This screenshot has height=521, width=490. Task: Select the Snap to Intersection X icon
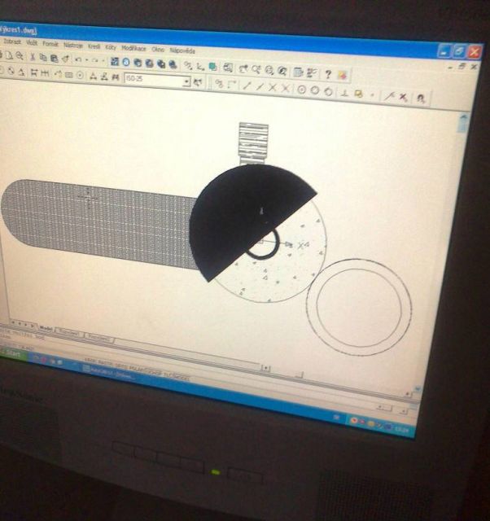click(273, 88)
